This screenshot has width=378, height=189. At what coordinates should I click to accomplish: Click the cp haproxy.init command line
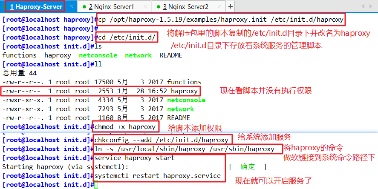(x=221, y=20)
